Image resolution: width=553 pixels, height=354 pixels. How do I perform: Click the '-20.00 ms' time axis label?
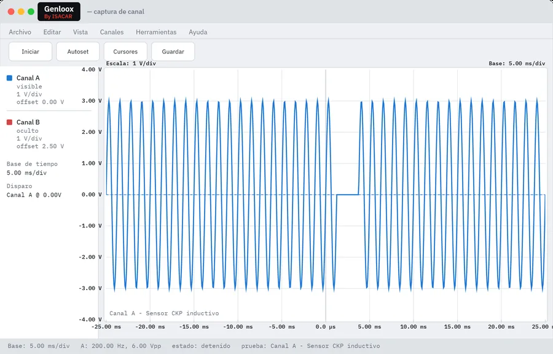click(x=151, y=327)
